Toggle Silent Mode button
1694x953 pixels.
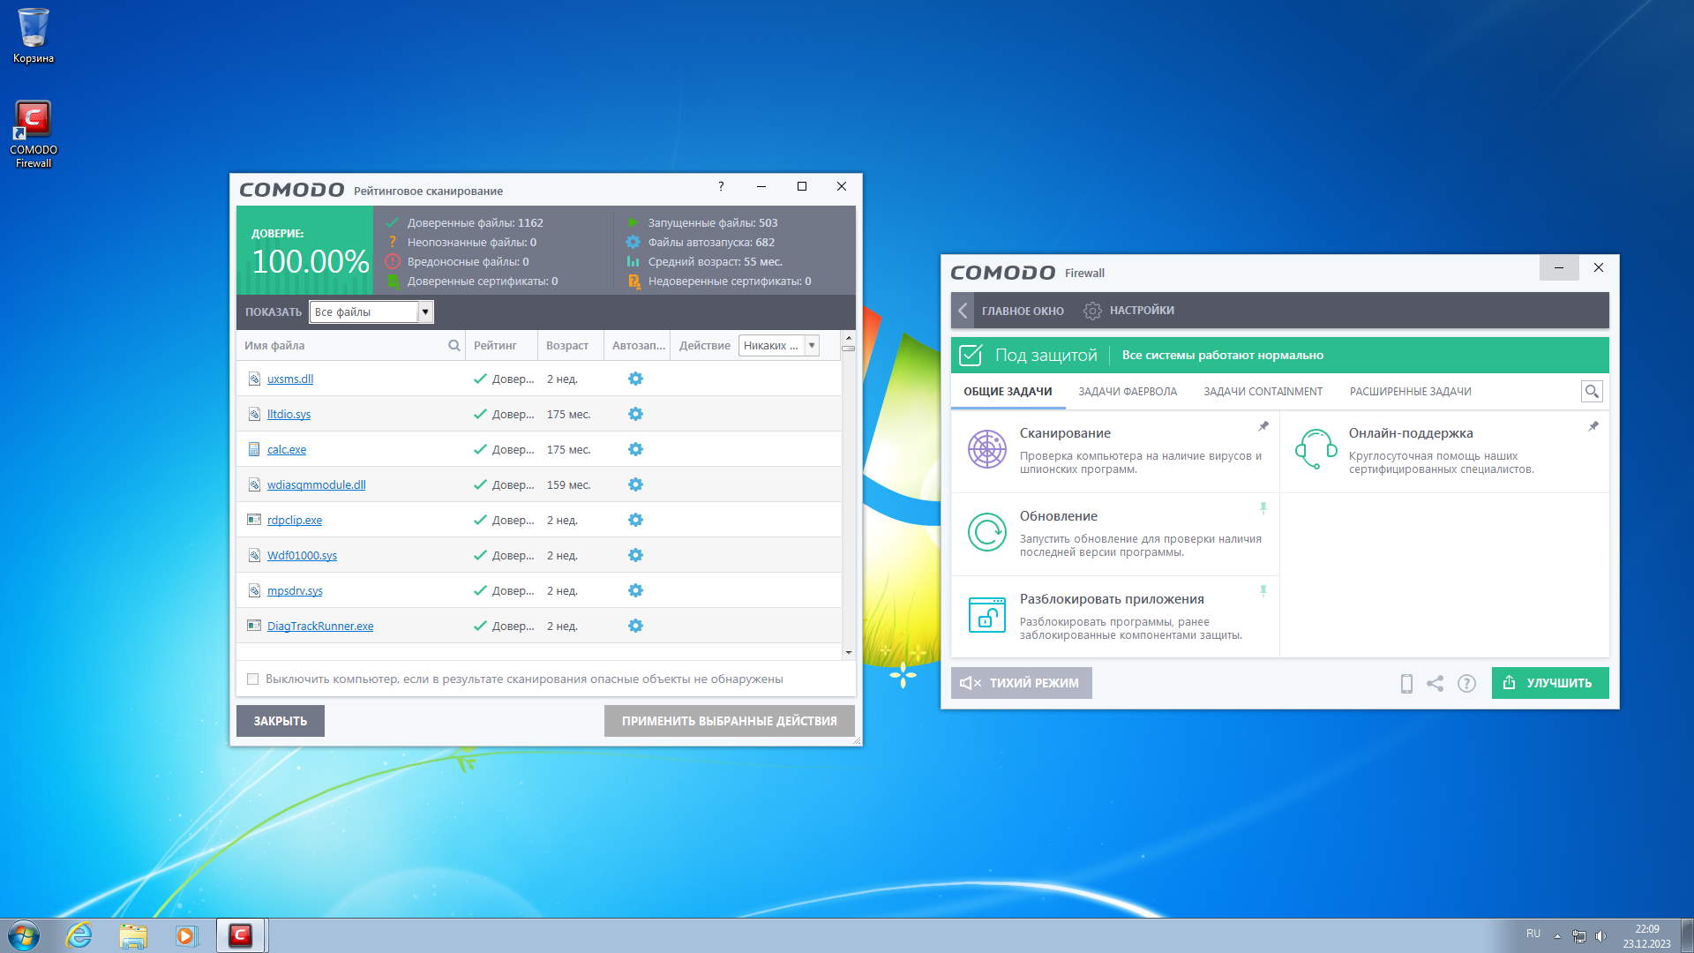pyautogui.click(x=1021, y=683)
